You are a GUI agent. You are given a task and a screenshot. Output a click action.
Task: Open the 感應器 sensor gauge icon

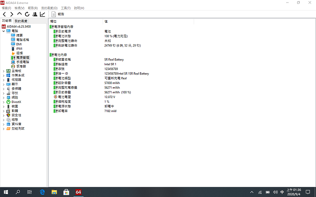(13, 67)
